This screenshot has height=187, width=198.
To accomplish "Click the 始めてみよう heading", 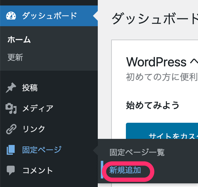I will point(153,105).
